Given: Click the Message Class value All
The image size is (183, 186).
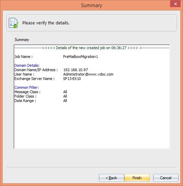Looking at the screenshot, I should tap(65, 92).
